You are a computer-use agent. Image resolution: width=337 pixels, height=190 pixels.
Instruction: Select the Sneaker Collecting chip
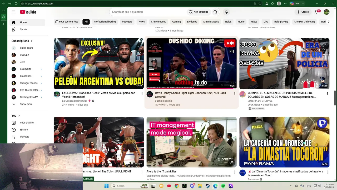tap(305, 22)
